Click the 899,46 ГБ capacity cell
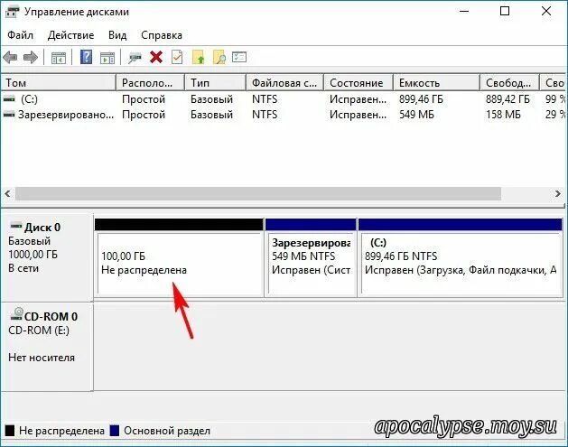The height and width of the screenshot is (447, 568). (421, 99)
